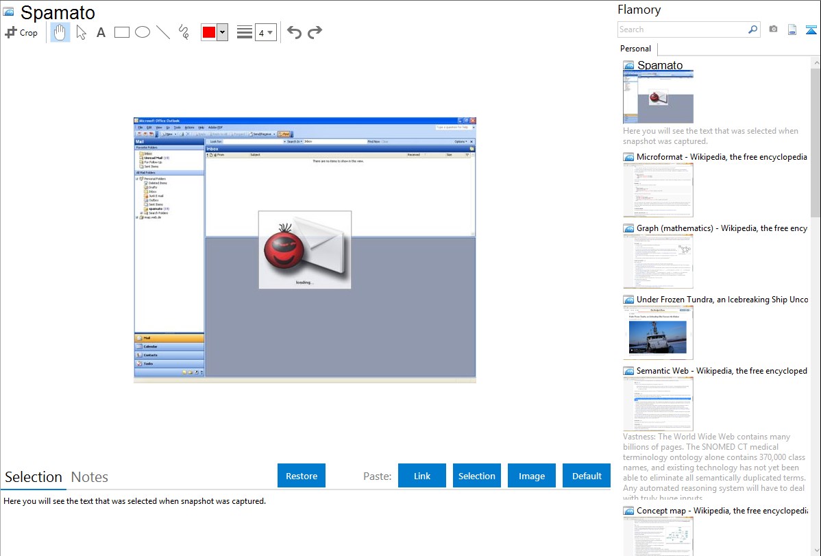Select the Crop tool
The height and width of the screenshot is (556, 821).
pos(21,32)
